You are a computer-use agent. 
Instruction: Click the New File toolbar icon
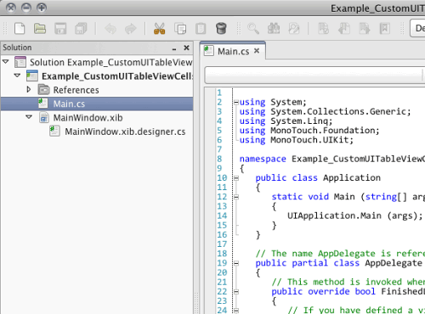click(20, 29)
